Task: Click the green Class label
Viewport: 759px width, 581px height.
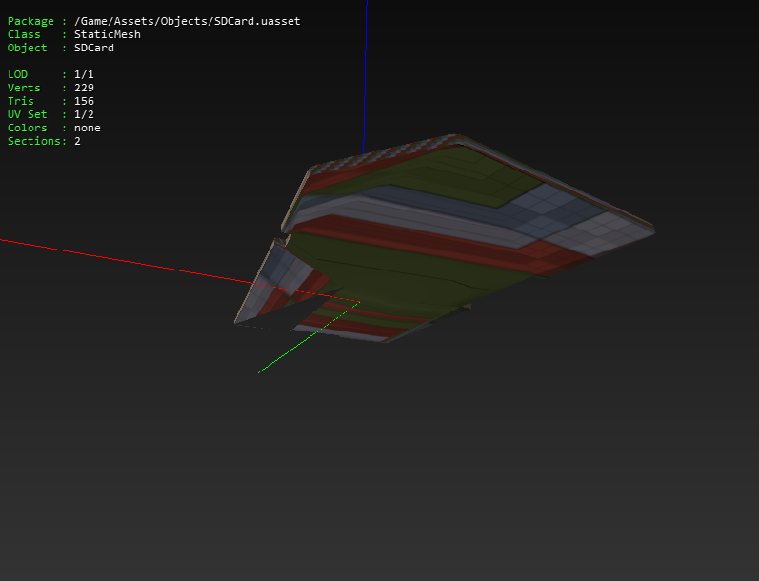Action: pyautogui.click(x=24, y=34)
